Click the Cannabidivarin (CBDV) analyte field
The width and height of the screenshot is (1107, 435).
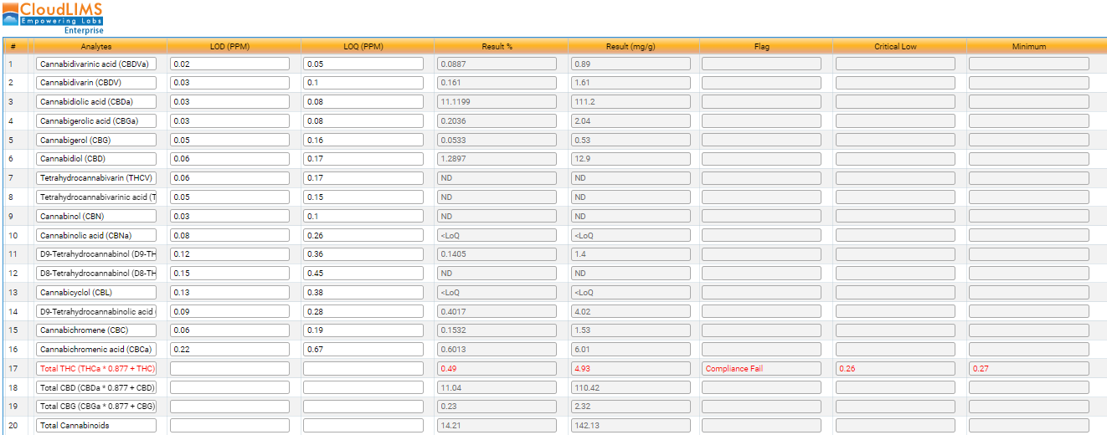(x=96, y=83)
